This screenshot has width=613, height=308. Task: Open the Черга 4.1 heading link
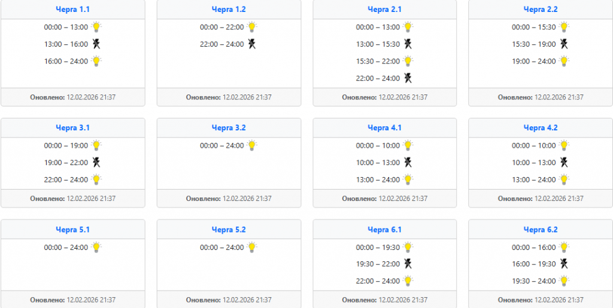(384, 128)
